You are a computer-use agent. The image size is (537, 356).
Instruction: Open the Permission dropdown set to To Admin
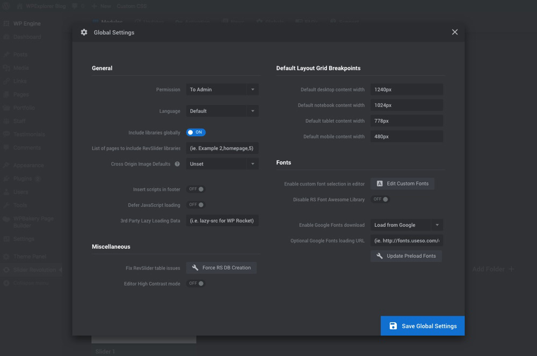[x=222, y=90]
